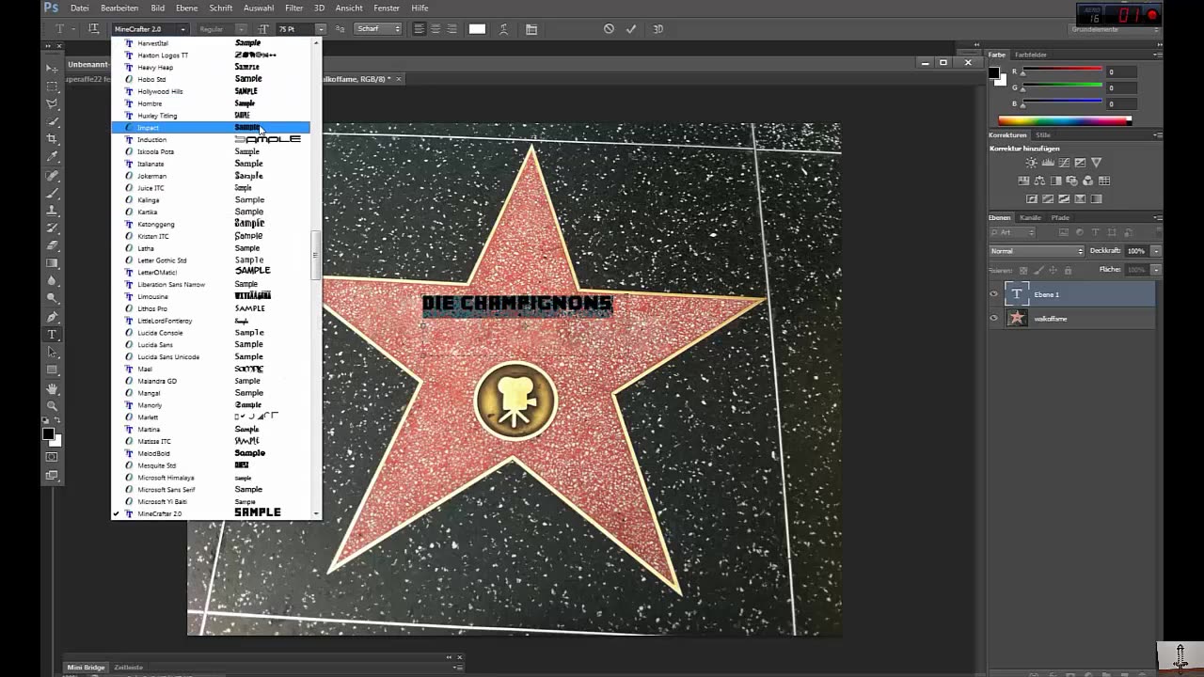
Task: Open the Ebenen panel options menu
Action: pos(1156,217)
